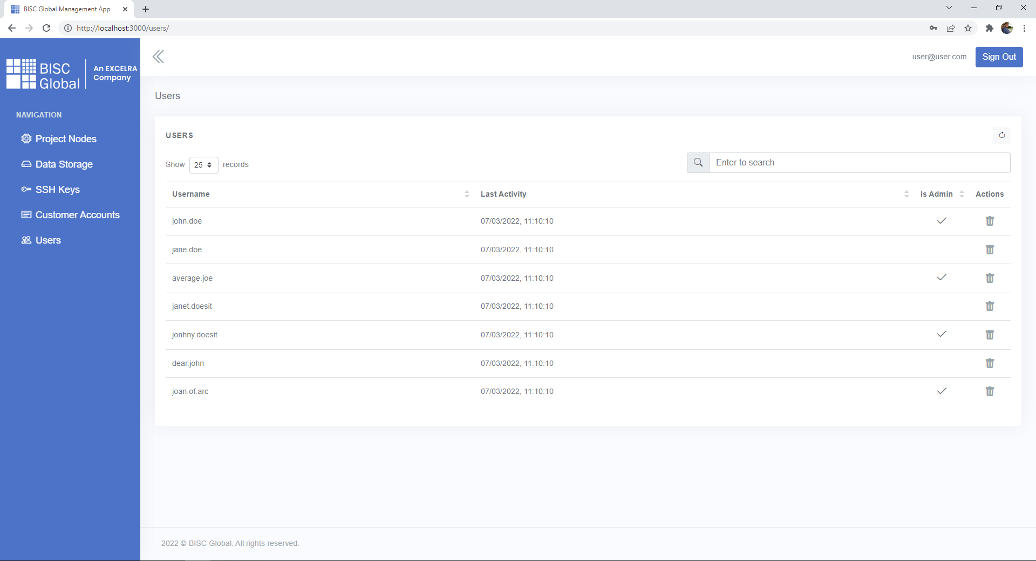Click username john.doe
Viewport: 1036px width, 561px height.
pos(187,221)
